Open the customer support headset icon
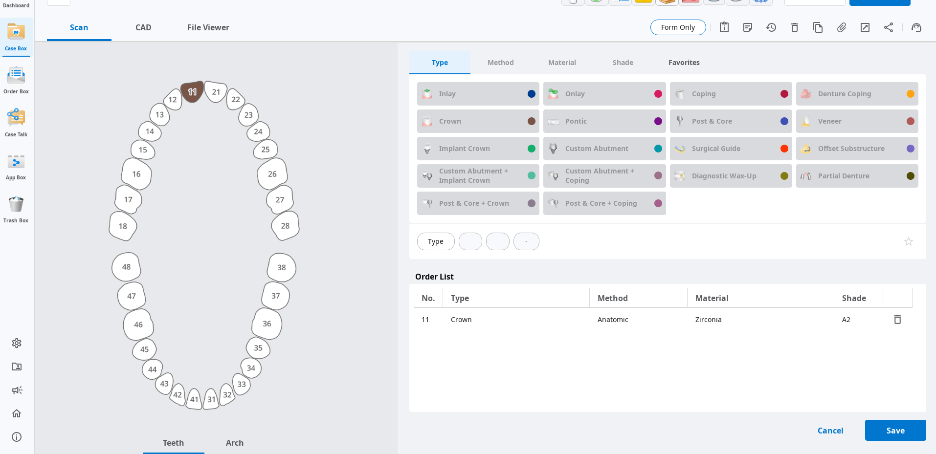 916,27
